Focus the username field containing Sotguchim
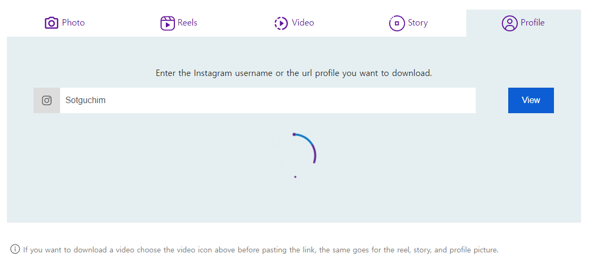The image size is (597, 254). tap(267, 100)
